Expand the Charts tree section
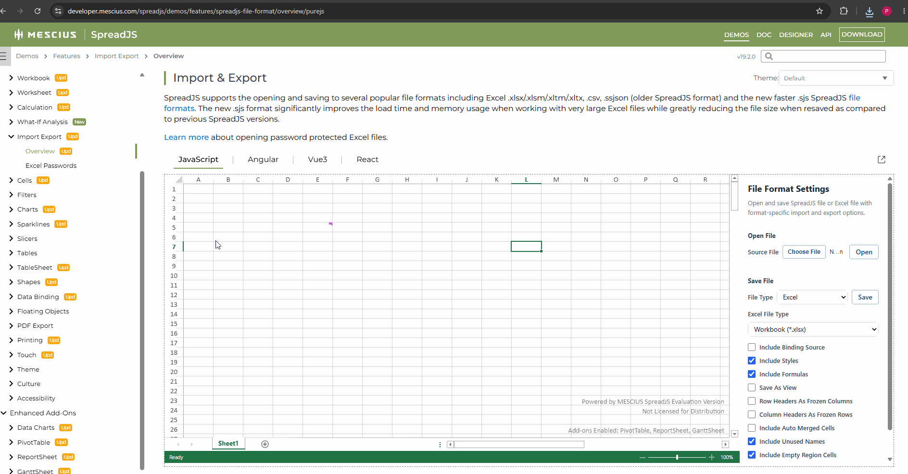The width and height of the screenshot is (908, 474). pos(11,210)
